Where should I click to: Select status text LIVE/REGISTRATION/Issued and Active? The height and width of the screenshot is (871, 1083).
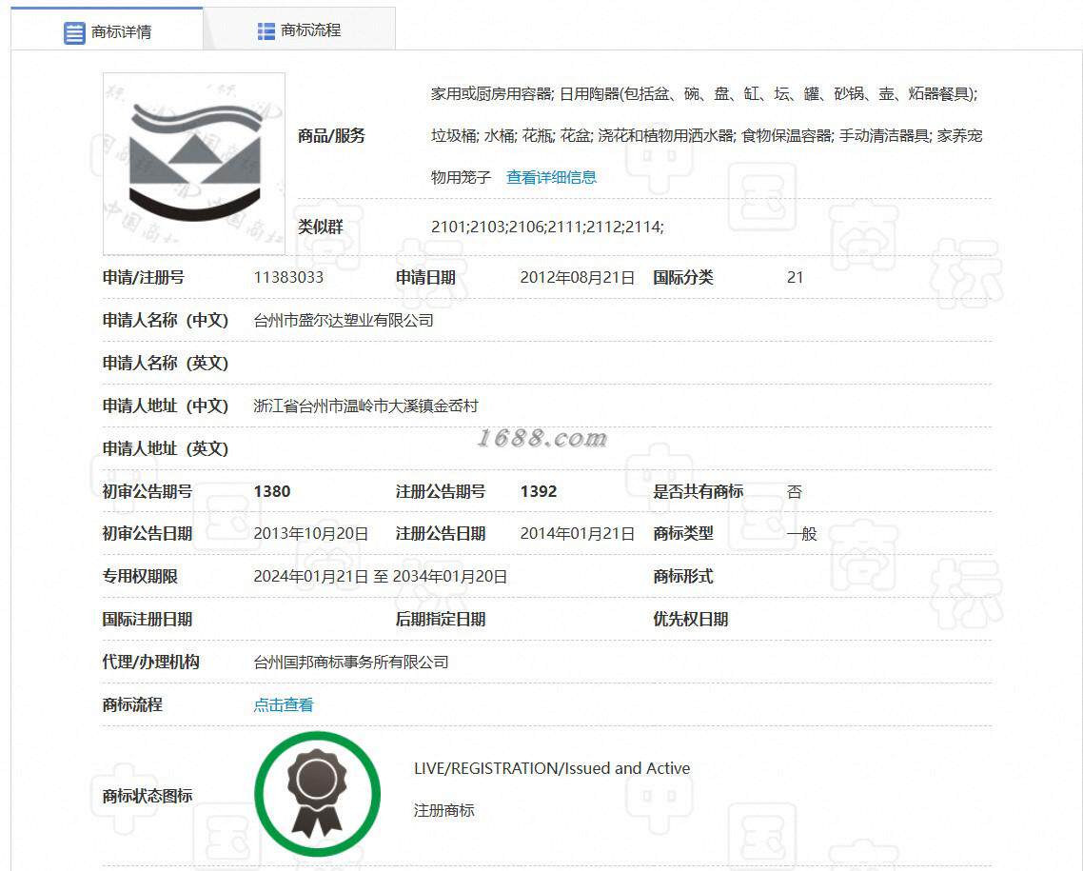point(552,768)
